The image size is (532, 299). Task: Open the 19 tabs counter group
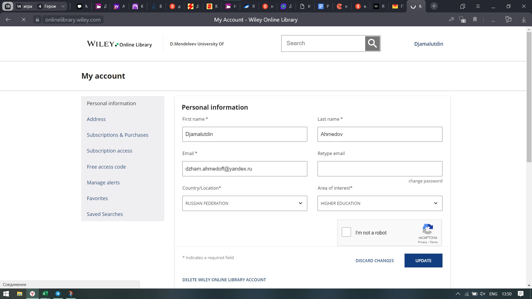pos(8,6)
